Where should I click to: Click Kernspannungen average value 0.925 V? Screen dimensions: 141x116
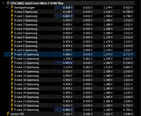(128, 8)
